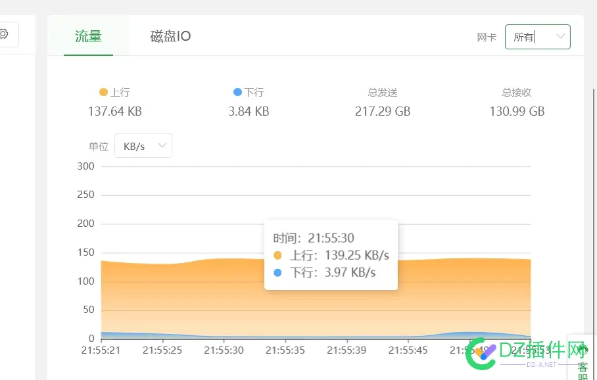This screenshot has height=380, width=597.
Task: Click the 21:55:39 time axis label
Action: 346,350
